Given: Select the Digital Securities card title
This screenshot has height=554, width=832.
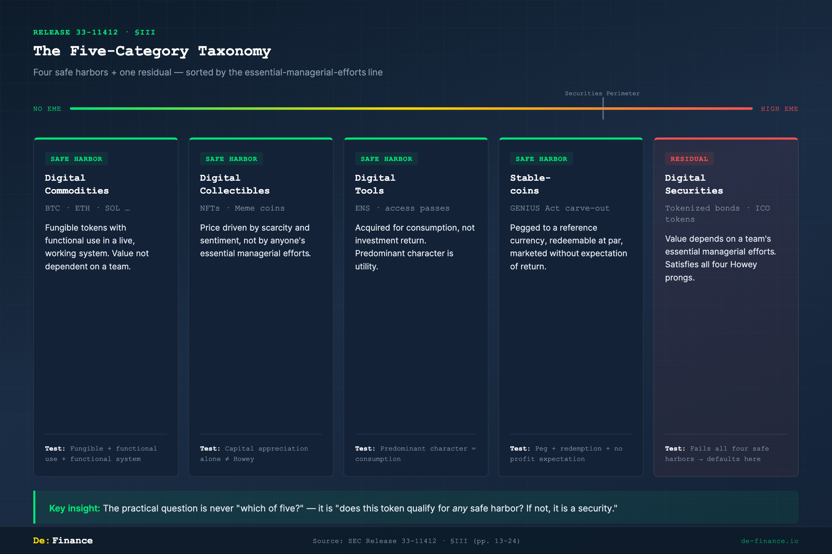Looking at the screenshot, I should [693, 184].
